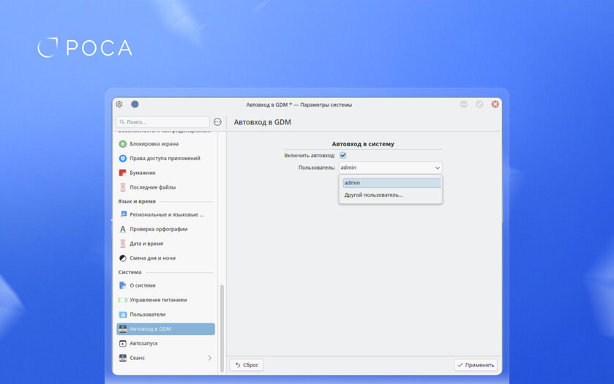The height and width of the screenshot is (384, 614).
Task: Click the Права доступа приложений shield icon
Action: 122,158
